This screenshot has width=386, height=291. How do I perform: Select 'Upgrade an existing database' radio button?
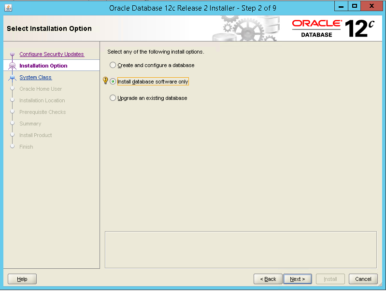(113, 98)
